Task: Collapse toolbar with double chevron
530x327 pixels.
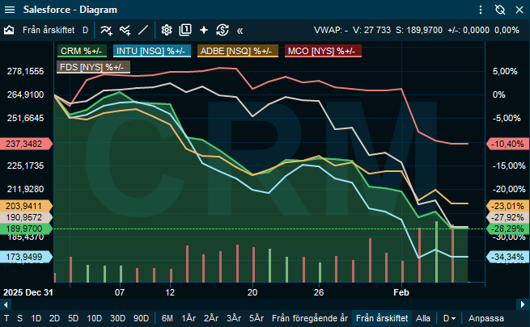Action: tap(240, 30)
